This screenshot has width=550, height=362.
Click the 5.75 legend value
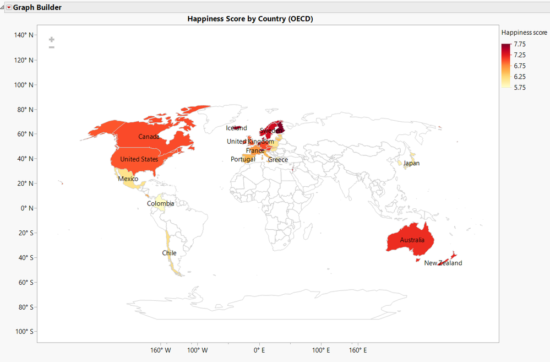(x=520, y=88)
